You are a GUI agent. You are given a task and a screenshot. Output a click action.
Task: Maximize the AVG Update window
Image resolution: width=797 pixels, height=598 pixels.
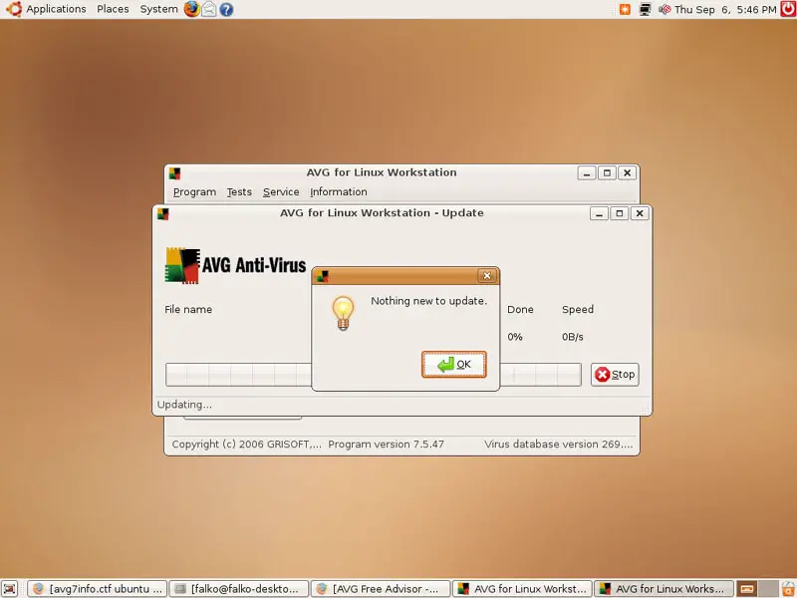pyautogui.click(x=619, y=213)
